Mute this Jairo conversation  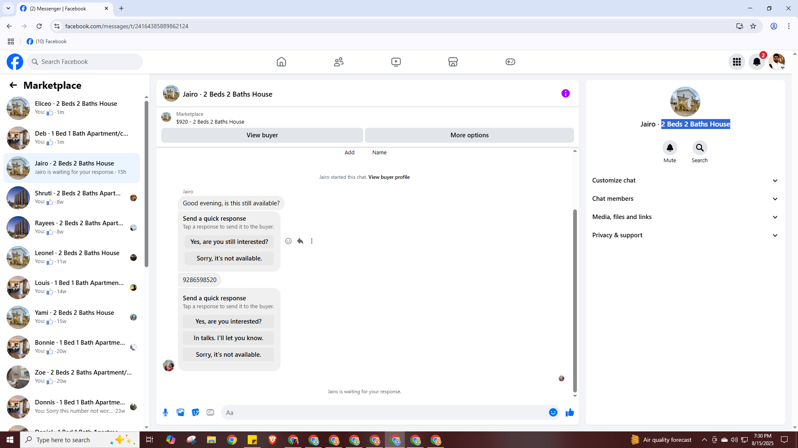670,148
